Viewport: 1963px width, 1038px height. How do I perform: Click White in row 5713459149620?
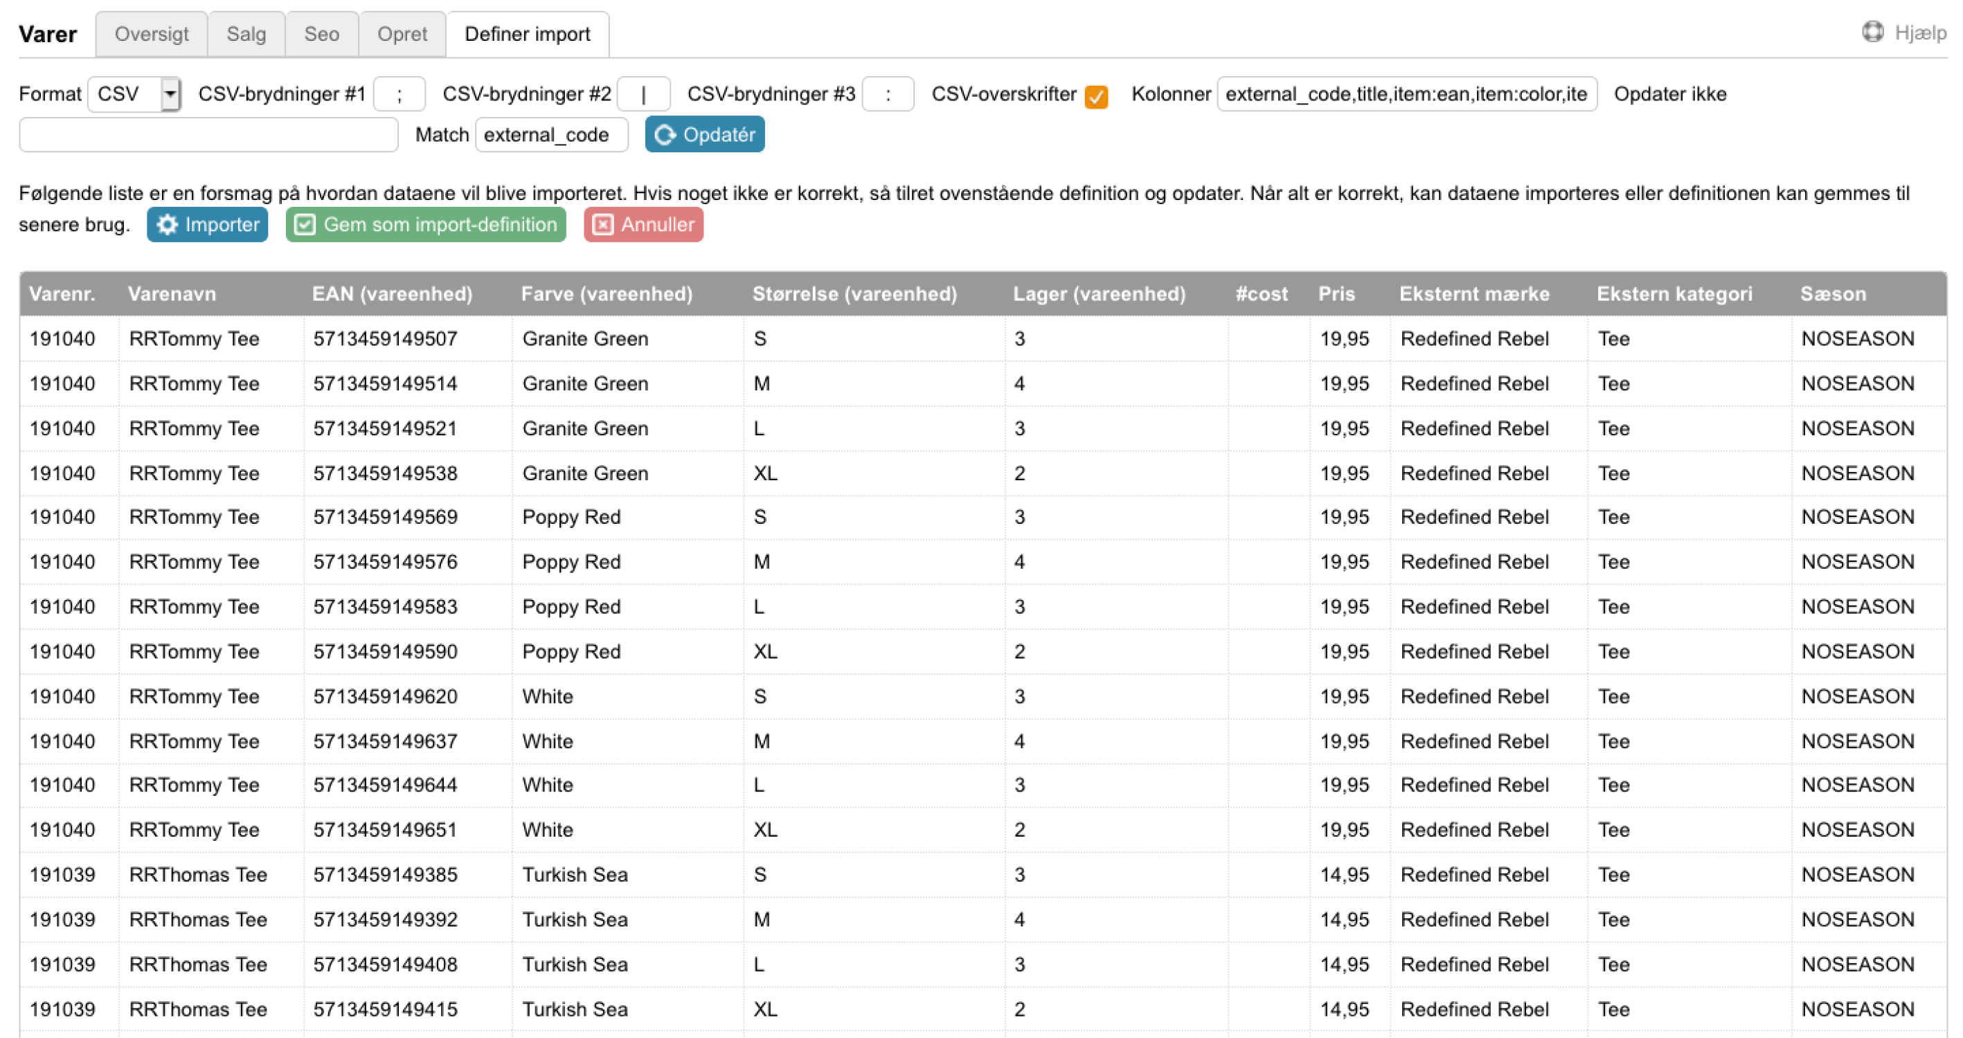pos(548,697)
